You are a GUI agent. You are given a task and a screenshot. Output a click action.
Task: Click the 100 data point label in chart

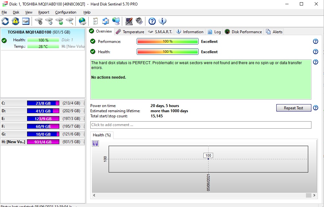208,155
